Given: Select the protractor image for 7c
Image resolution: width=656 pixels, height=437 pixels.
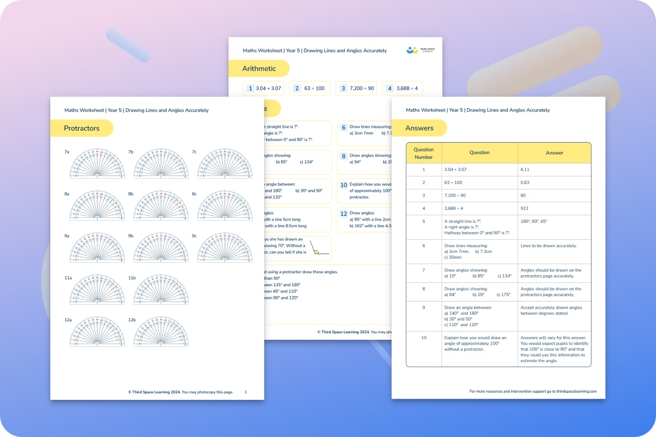Looking at the screenshot, I should tap(225, 164).
